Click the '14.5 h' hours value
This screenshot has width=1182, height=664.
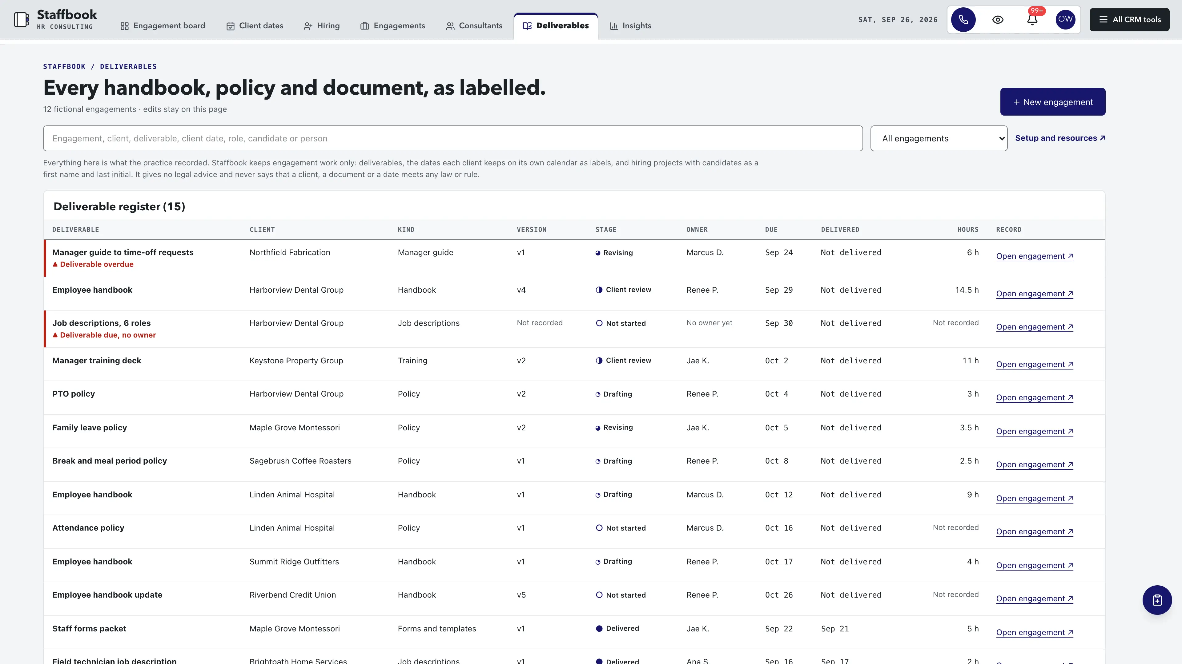pos(967,290)
